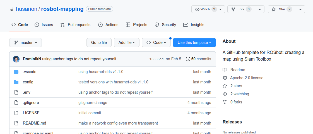Screen dimensions: 313x134
Task: Click Use this template button
Action: pyautogui.click(x=194, y=43)
